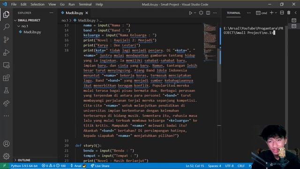Open the Terminal menu
This screenshot has width=300, height=169.
tap(85, 4)
